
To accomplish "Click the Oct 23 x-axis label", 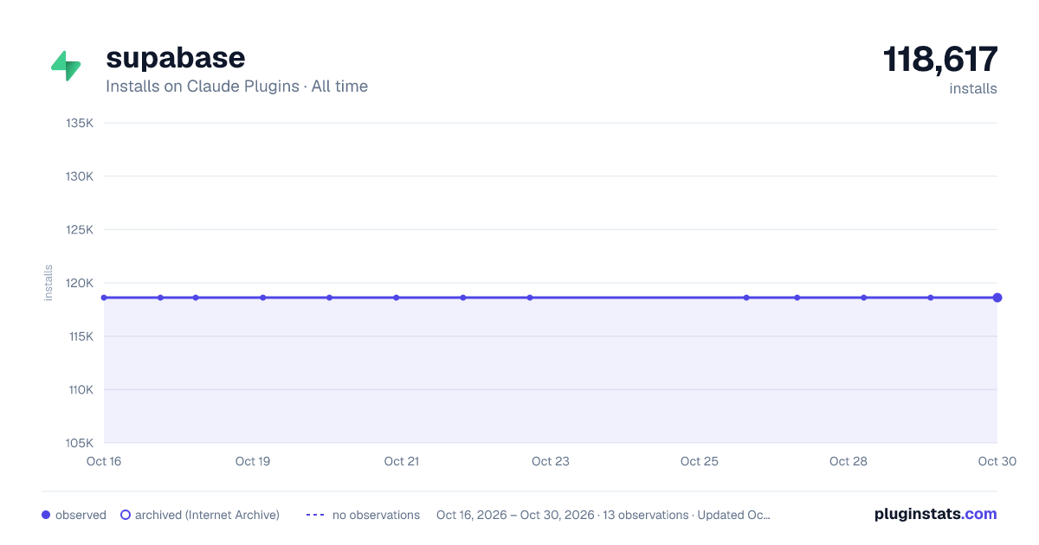I will (551, 461).
